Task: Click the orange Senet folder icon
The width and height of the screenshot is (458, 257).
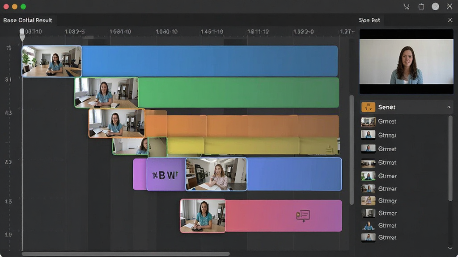Action: pos(368,107)
